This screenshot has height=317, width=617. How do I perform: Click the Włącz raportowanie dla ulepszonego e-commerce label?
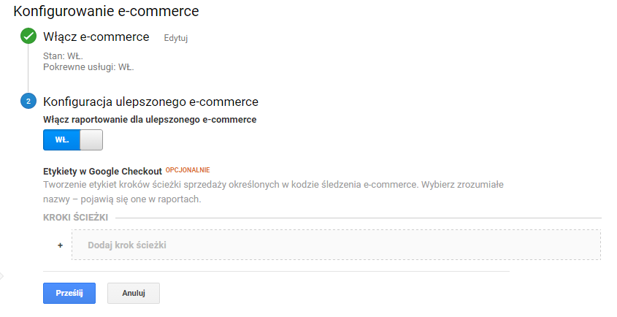[150, 118]
